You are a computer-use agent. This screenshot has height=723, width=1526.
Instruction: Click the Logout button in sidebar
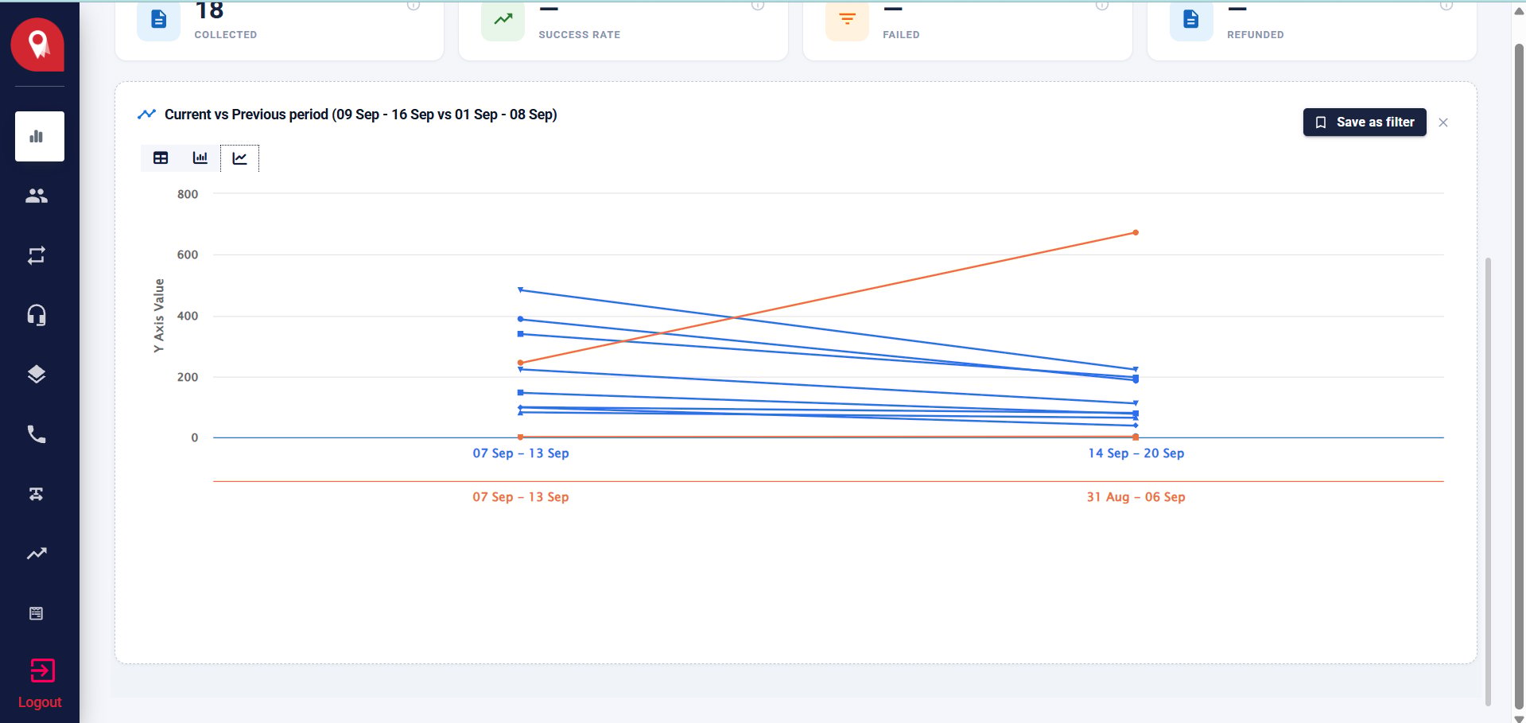(x=40, y=684)
